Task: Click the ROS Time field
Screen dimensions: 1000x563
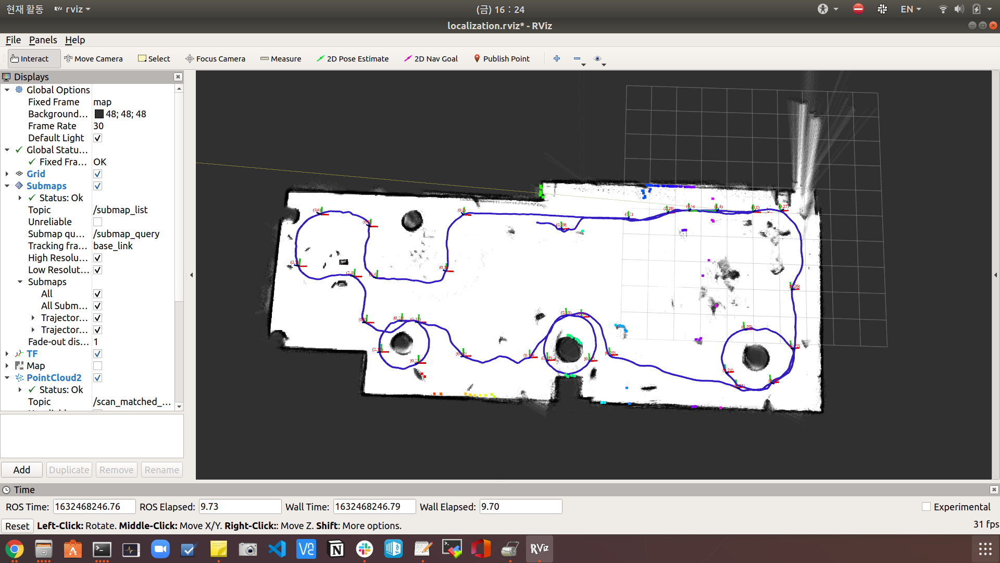Action: coord(94,507)
